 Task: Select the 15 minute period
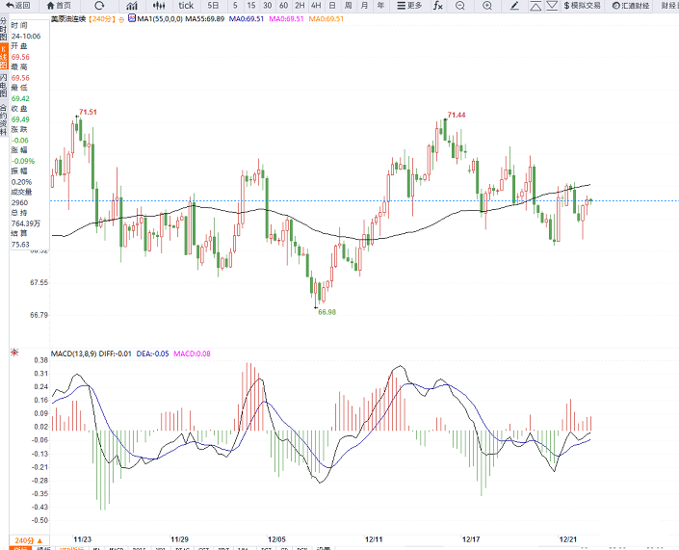point(251,6)
